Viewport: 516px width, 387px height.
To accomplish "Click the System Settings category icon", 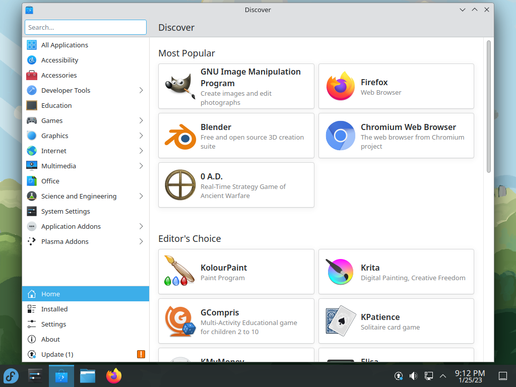I will [32, 211].
